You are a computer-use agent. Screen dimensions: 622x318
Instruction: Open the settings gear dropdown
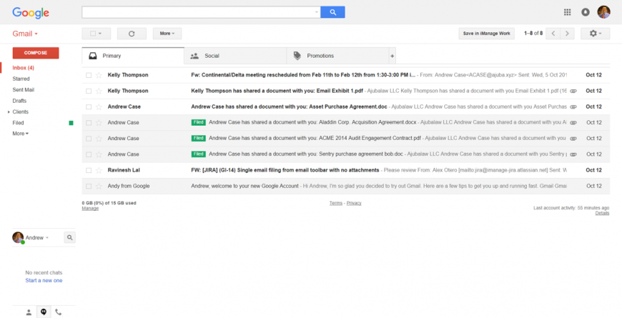(595, 34)
